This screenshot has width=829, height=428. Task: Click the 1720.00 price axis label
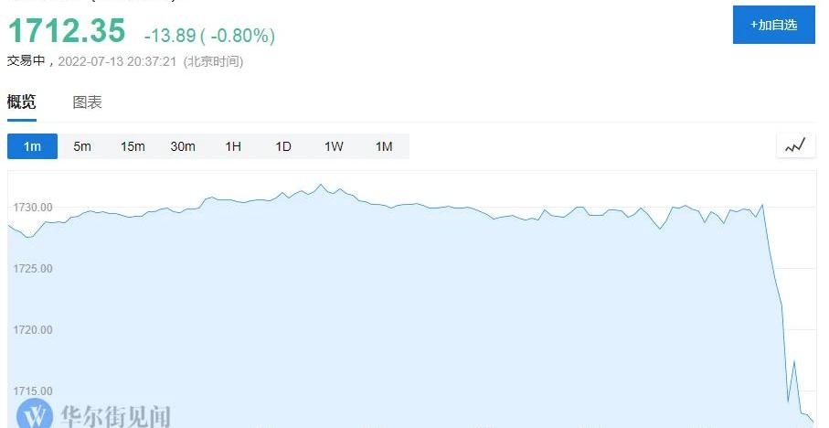pyautogui.click(x=32, y=330)
